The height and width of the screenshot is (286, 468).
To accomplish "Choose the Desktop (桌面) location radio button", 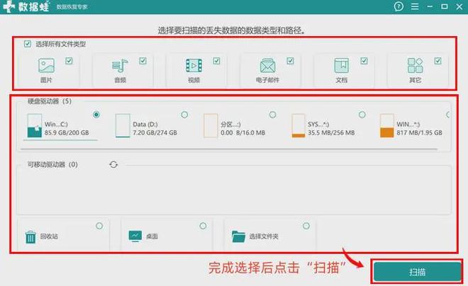I will pos(201,225).
